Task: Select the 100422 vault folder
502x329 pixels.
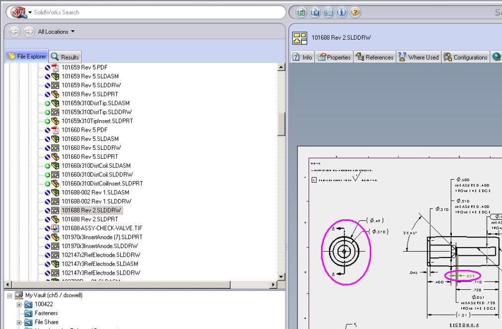Action: (44, 304)
